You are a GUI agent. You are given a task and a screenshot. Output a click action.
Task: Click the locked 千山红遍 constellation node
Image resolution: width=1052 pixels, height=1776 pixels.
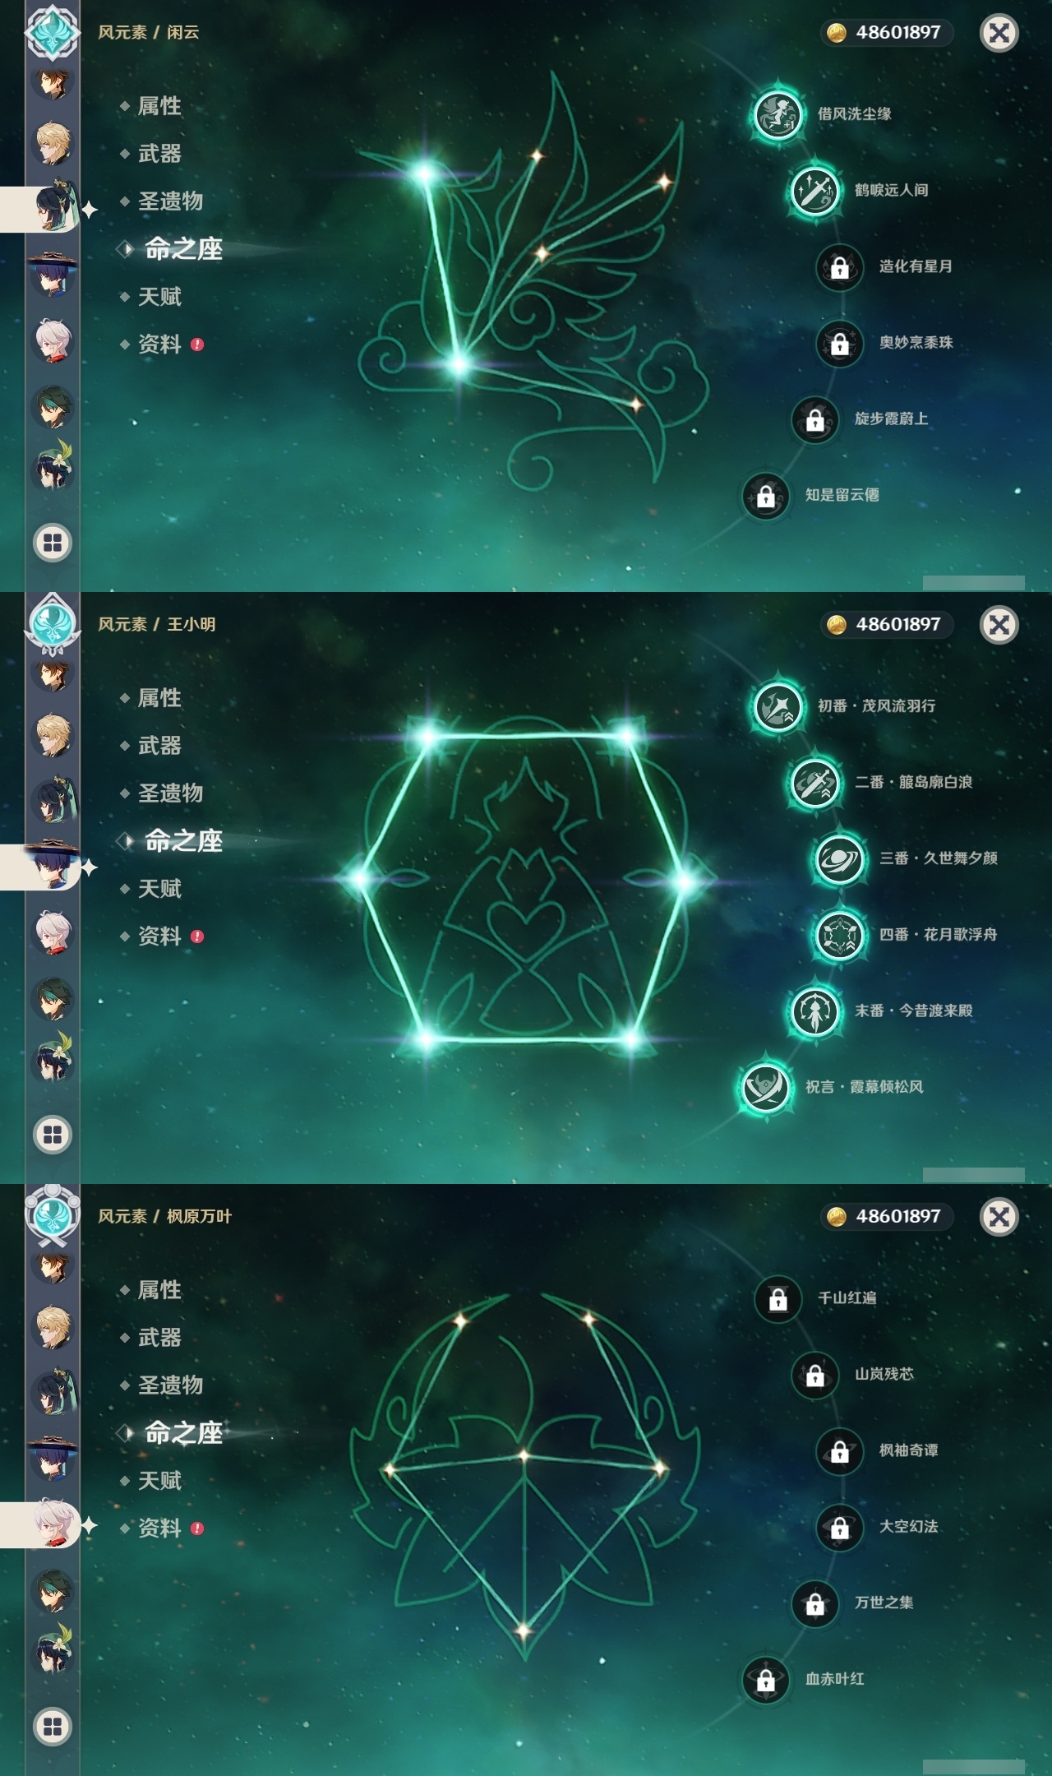point(777,1298)
